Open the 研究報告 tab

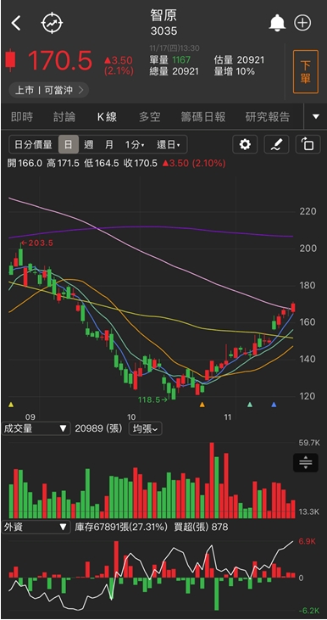click(x=268, y=117)
